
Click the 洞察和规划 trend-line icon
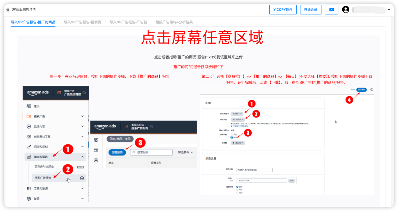pos(29,147)
